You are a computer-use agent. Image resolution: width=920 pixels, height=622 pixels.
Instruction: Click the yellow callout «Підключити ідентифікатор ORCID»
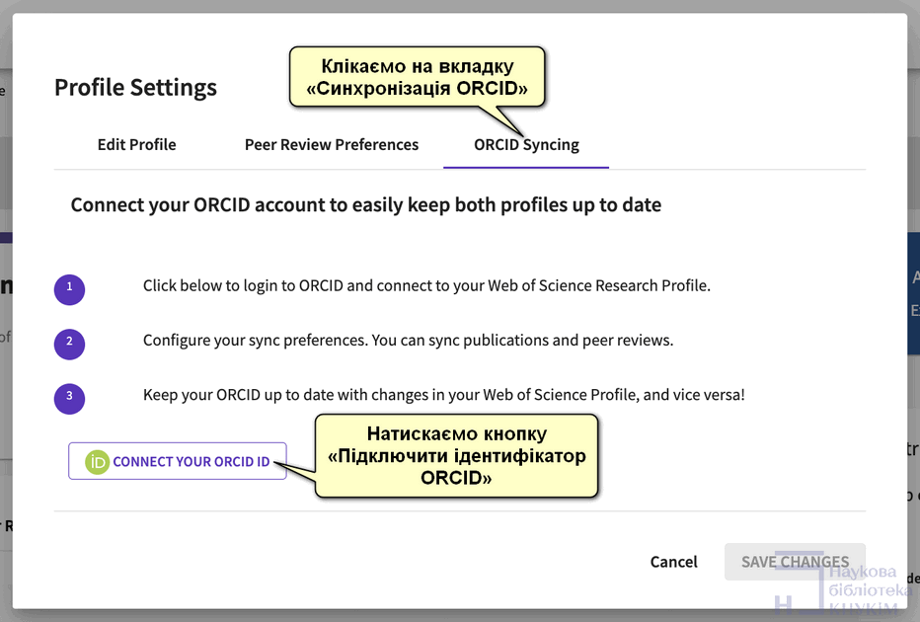click(x=456, y=454)
